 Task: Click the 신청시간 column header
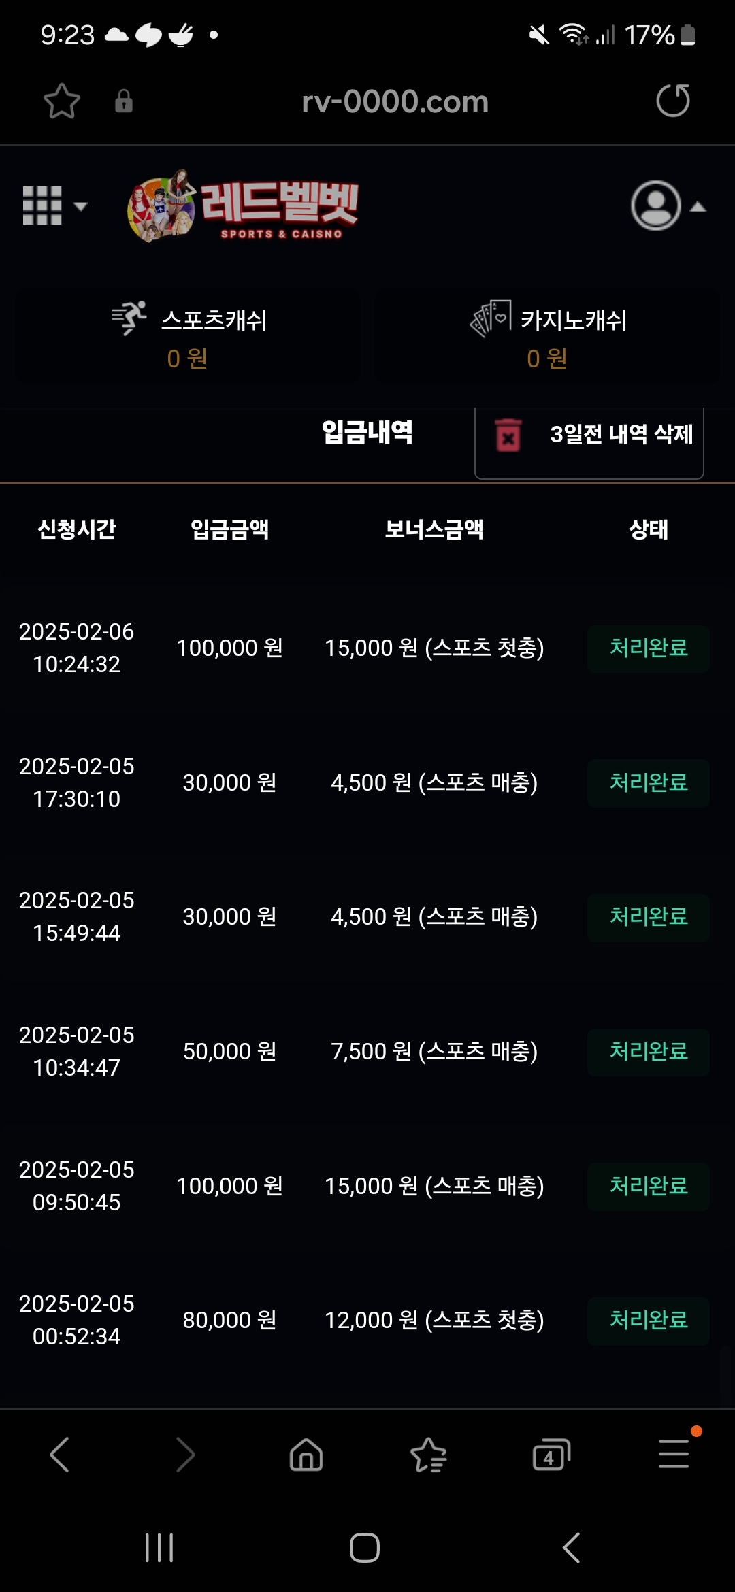(x=77, y=529)
